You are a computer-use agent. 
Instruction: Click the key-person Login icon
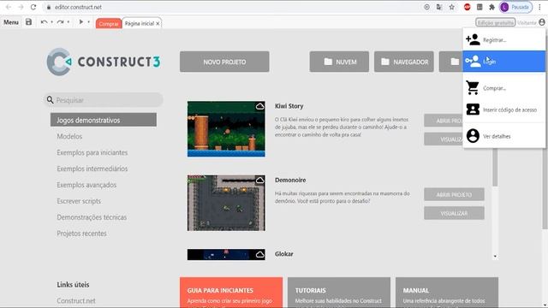pyautogui.click(x=473, y=61)
